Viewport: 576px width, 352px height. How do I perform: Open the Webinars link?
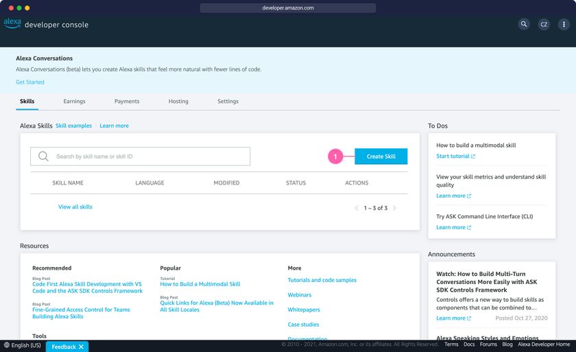coord(300,295)
